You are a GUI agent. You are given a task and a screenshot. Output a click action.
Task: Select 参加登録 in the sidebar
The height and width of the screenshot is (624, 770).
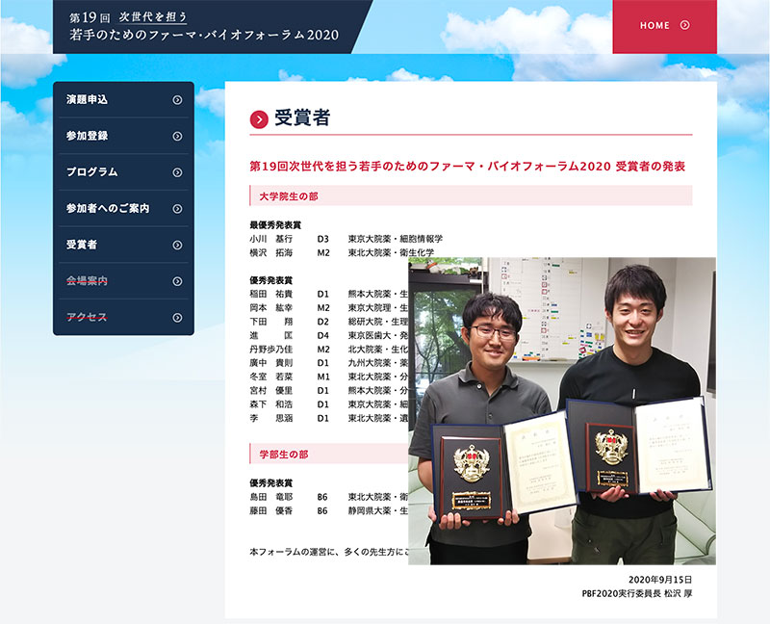pos(88,136)
